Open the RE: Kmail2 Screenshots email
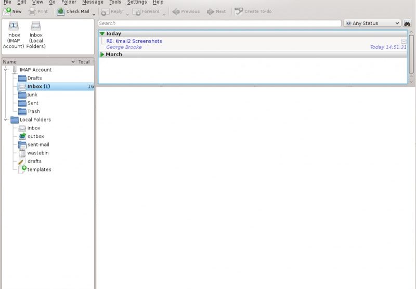The width and height of the screenshot is (416, 289). (x=134, y=41)
